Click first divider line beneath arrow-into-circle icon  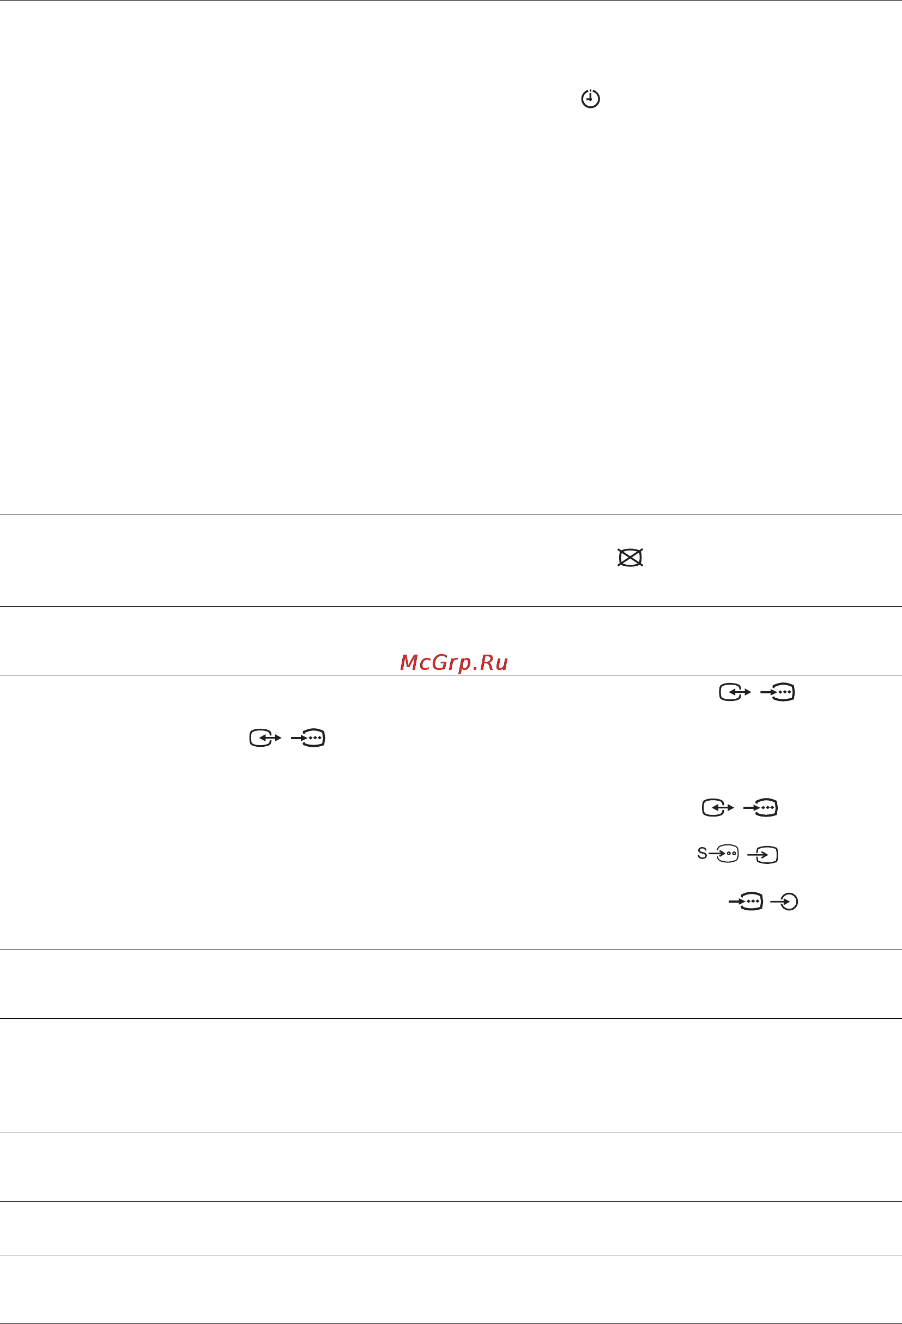coord(451,950)
